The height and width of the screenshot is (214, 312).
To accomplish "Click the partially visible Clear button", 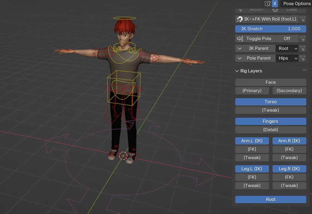I will pos(288,10).
